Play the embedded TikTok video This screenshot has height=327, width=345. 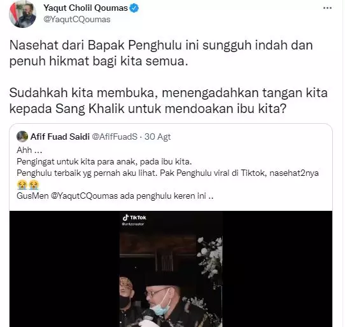coord(171,269)
